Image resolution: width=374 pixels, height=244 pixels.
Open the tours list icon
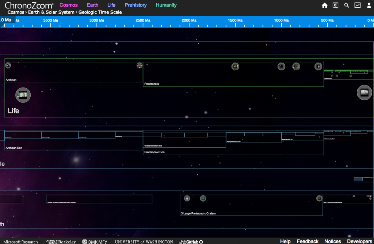click(x=335, y=5)
